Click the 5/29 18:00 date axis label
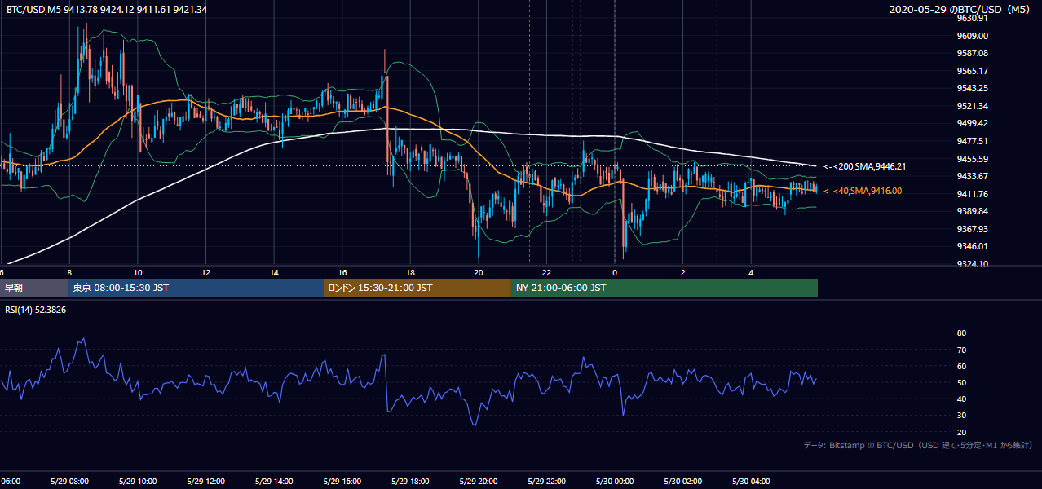Screen dimensions: 1042x489 click(x=410, y=482)
